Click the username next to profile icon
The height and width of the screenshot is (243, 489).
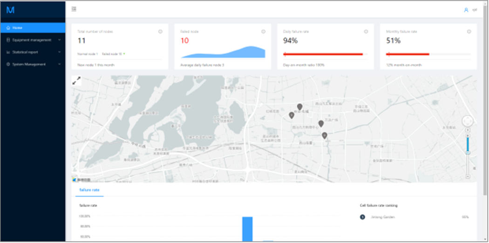[475, 10]
